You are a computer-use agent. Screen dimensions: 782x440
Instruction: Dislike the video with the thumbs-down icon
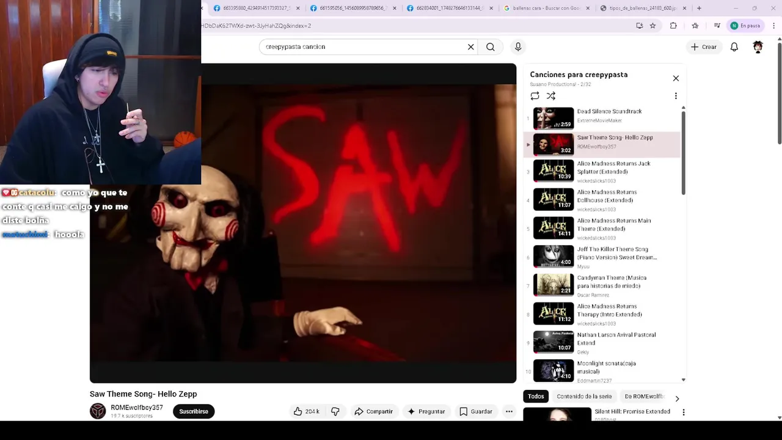(335, 411)
